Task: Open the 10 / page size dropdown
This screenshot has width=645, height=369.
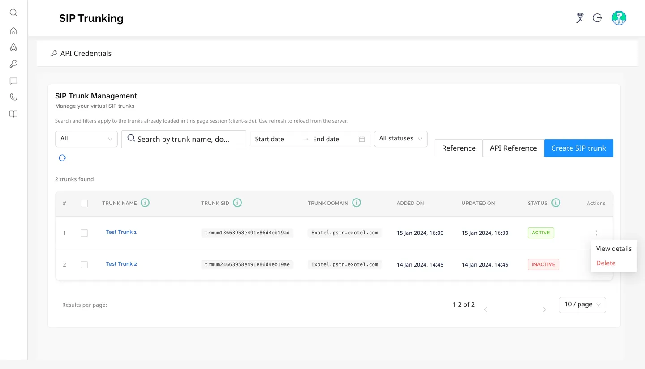Action: (582, 305)
